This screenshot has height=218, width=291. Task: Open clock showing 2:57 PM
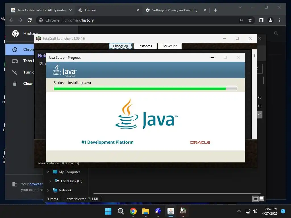pos(270,211)
